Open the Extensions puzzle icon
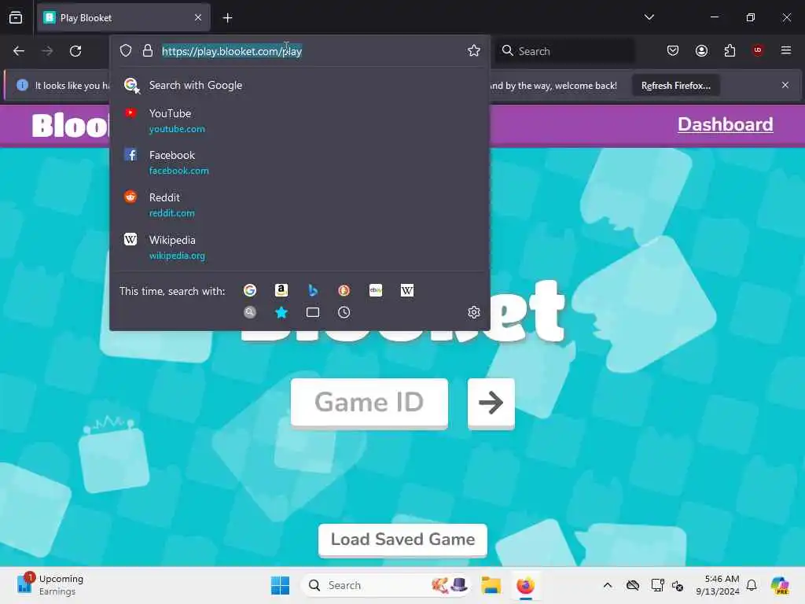The image size is (805, 604). [730, 50]
